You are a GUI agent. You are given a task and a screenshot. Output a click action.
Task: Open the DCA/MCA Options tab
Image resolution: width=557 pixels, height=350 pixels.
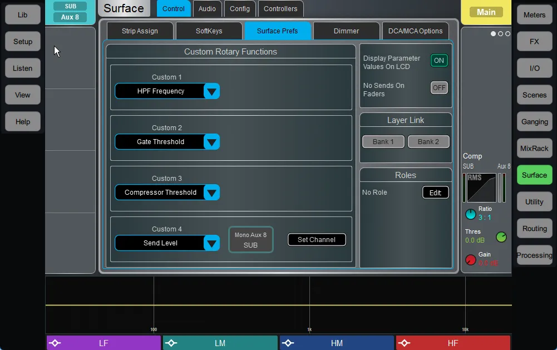coord(415,31)
